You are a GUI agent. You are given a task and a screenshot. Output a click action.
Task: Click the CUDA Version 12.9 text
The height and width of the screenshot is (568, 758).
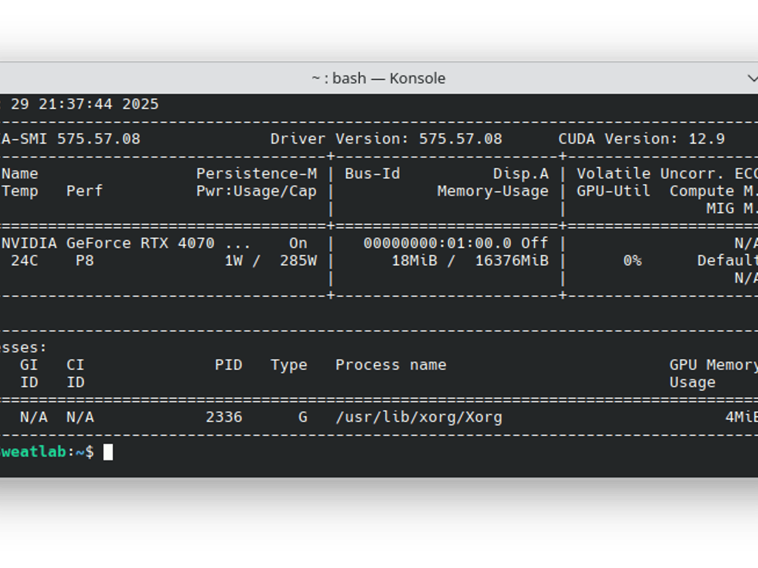(641, 139)
